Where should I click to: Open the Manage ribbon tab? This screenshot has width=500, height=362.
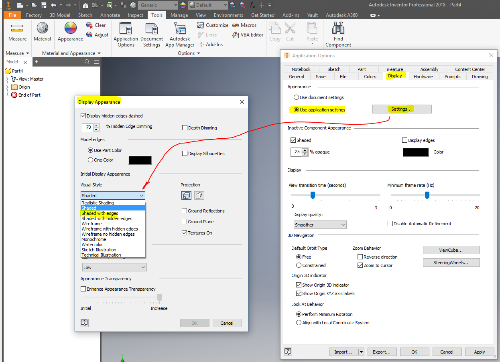click(179, 15)
